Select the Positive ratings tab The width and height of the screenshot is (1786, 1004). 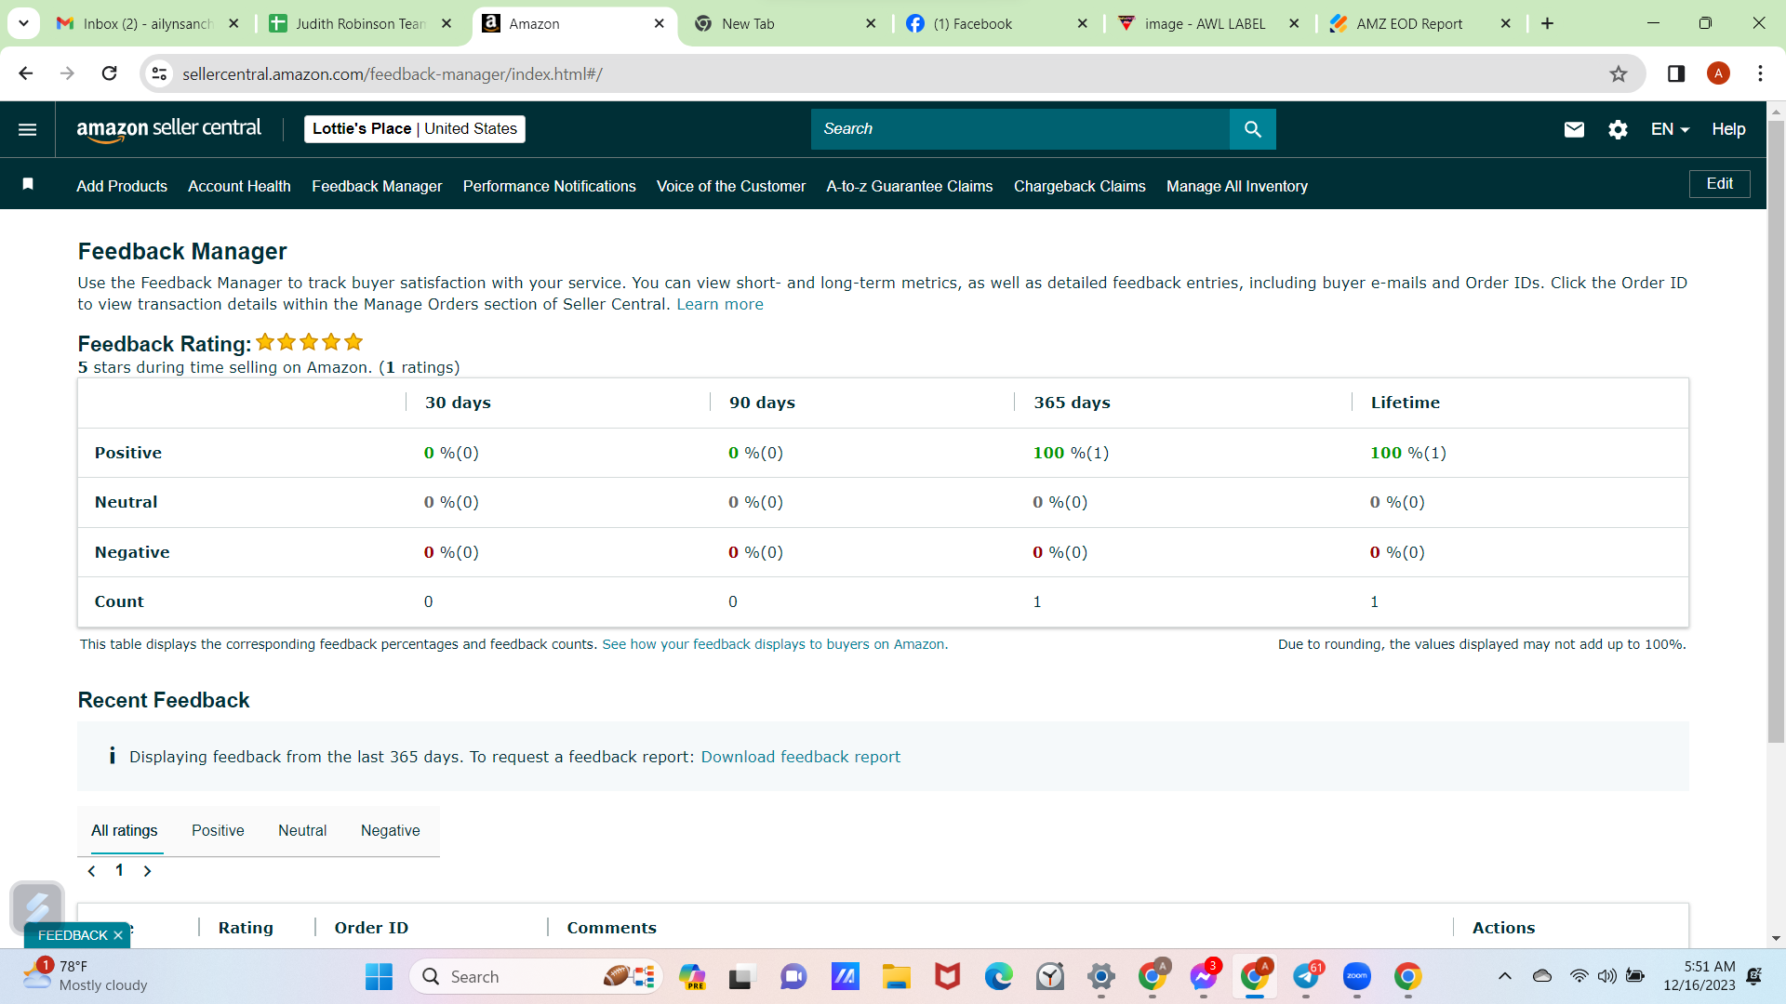(x=218, y=830)
